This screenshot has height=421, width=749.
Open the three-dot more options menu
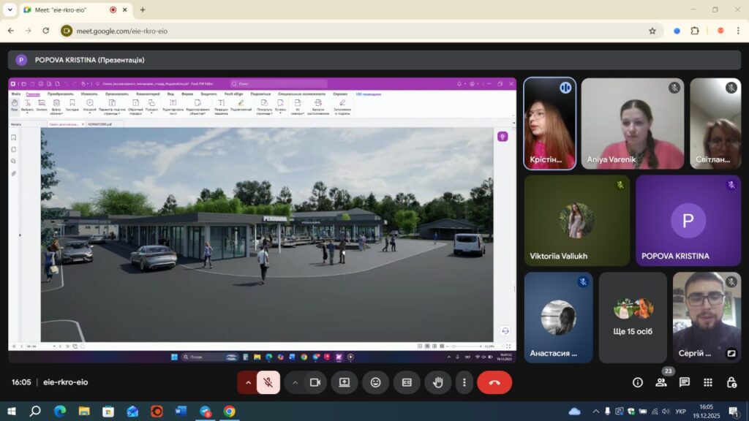(464, 382)
